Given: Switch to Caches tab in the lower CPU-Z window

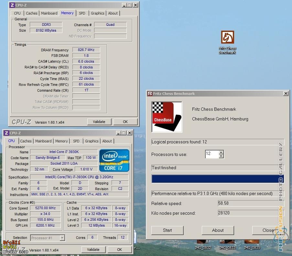Looking at the screenshot, I should pos(26,141).
